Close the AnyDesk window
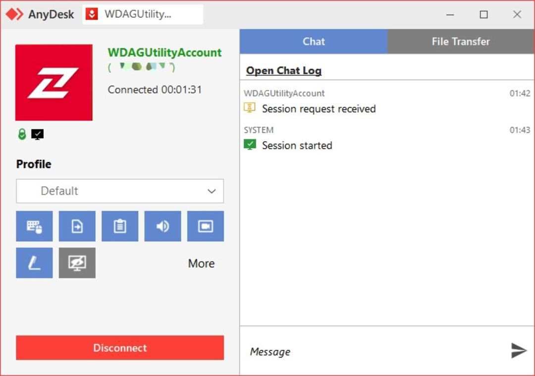This screenshot has width=535, height=376. tap(517, 15)
